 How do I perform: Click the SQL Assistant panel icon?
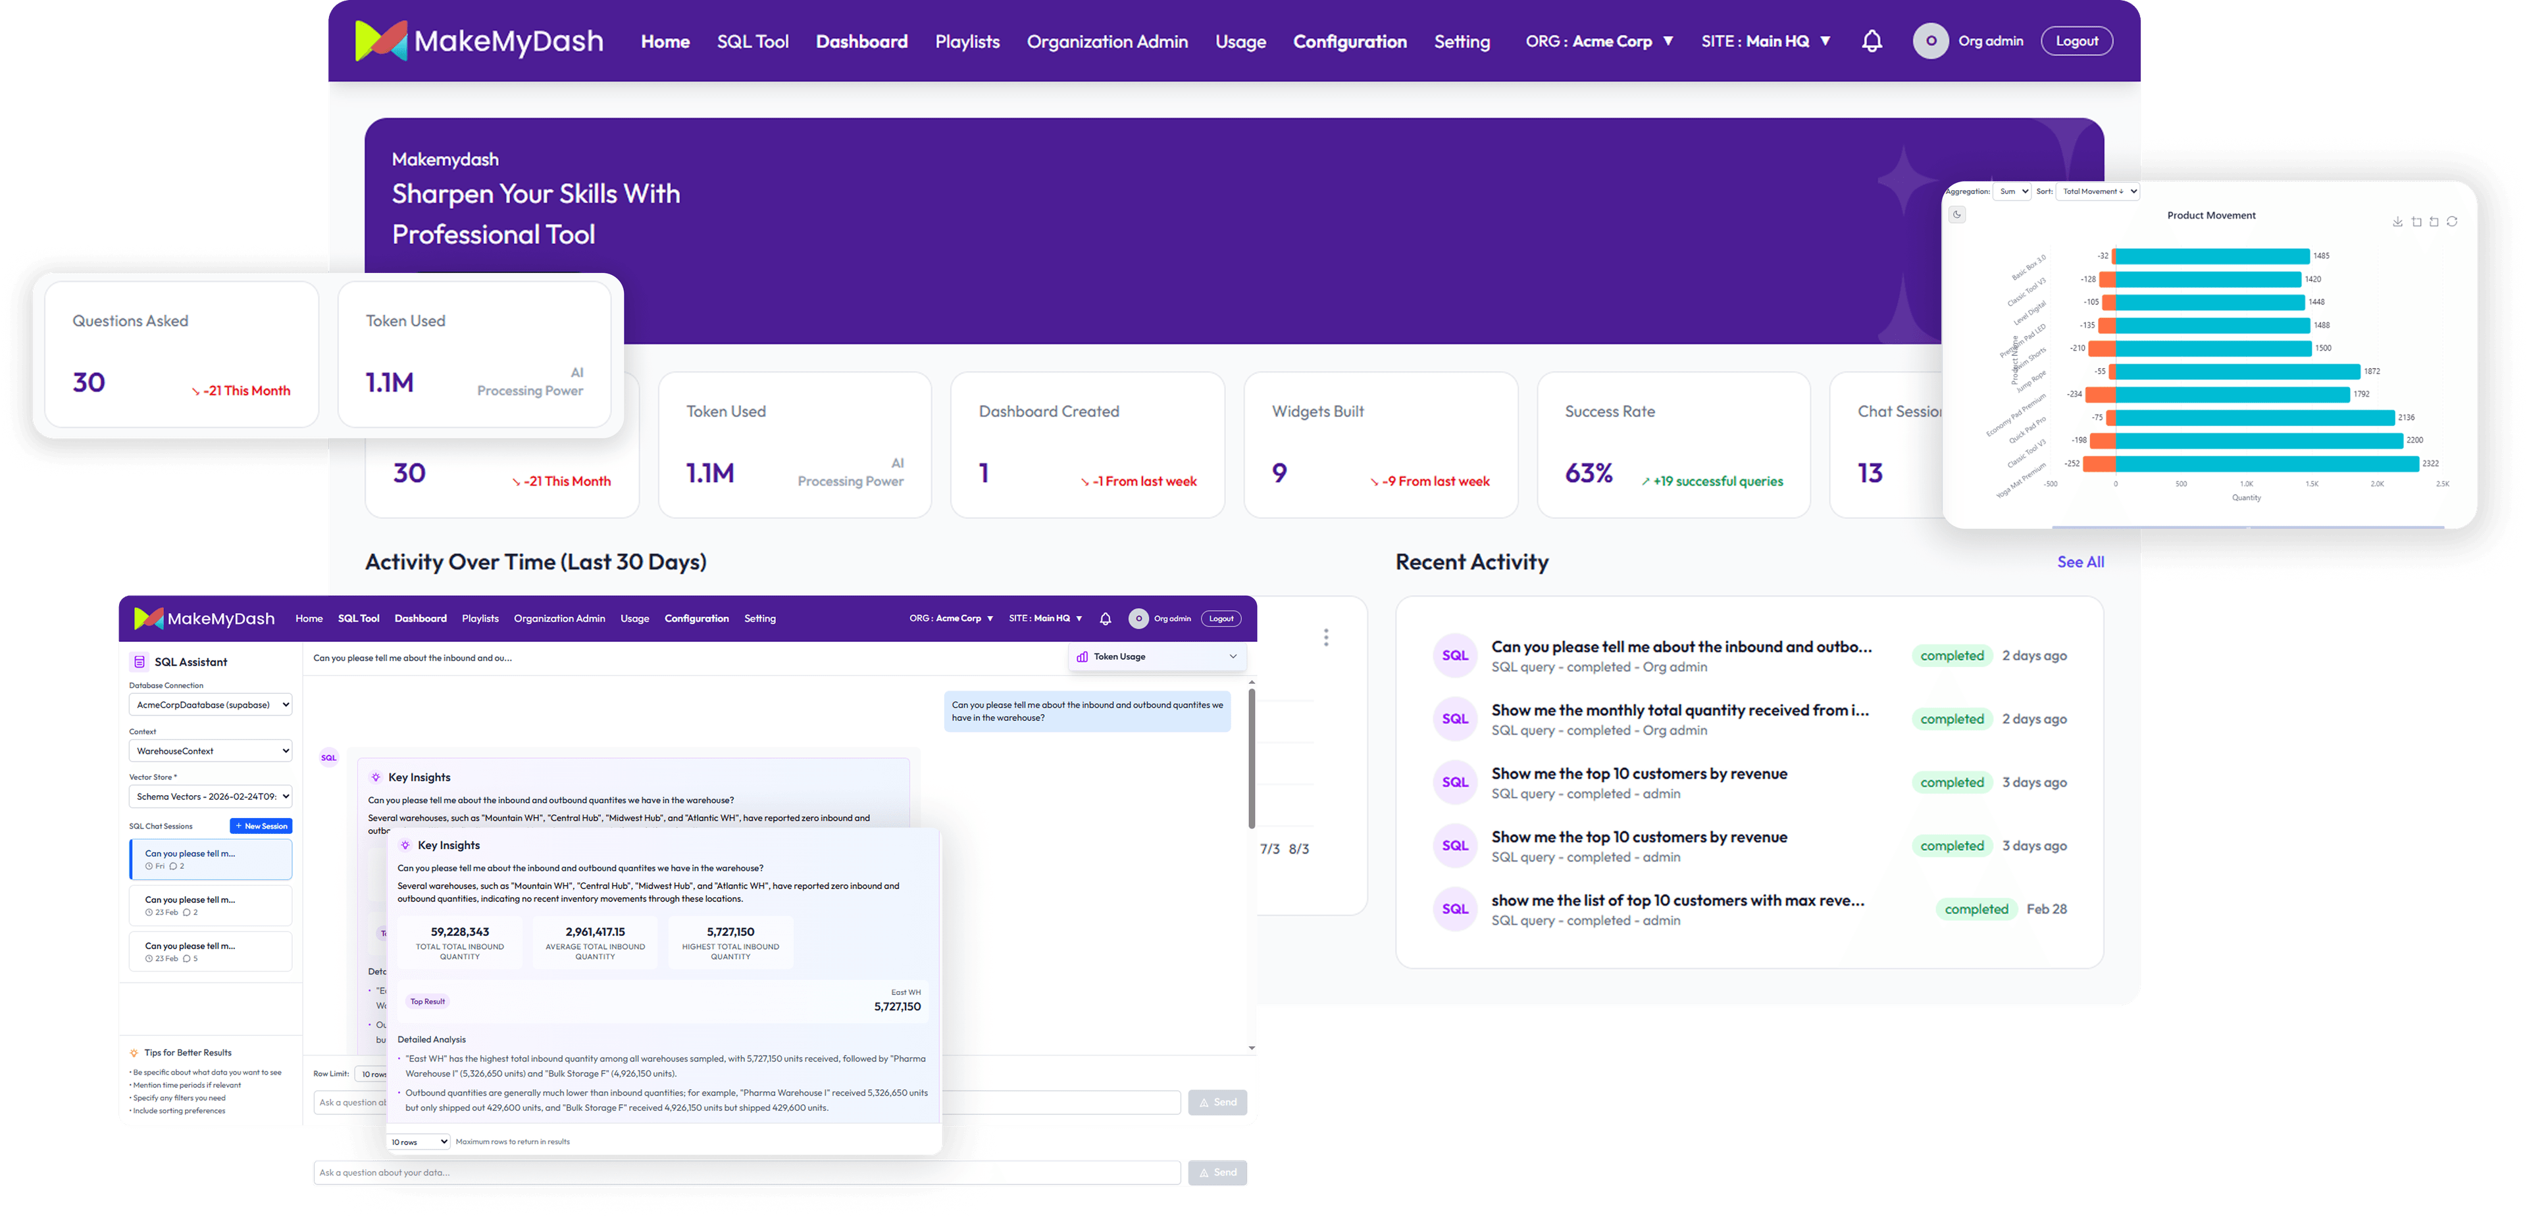tap(140, 662)
